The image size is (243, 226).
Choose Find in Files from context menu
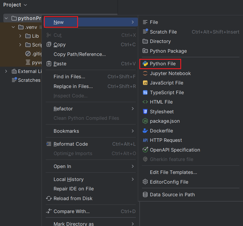[x=69, y=77]
